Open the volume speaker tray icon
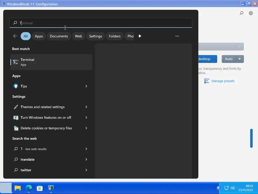Viewport: 258px width, 194px height. [x=233, y=188]
